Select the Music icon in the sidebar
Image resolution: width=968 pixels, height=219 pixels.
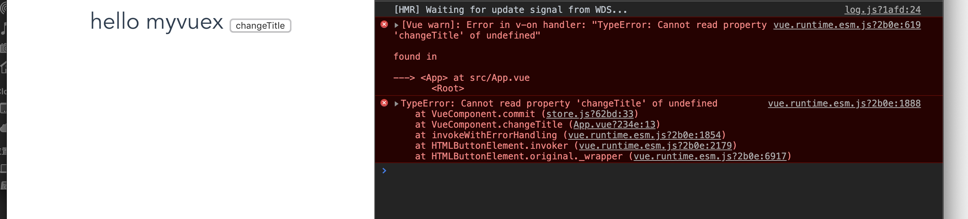click(3, 29)
